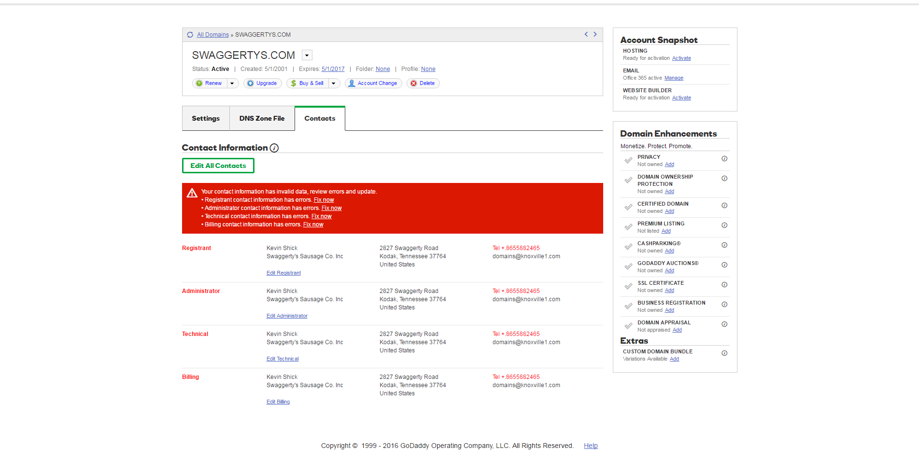Click info icon for Domain Appraisal
Viewport: 919px width, 461px height.
pos(724,324)
